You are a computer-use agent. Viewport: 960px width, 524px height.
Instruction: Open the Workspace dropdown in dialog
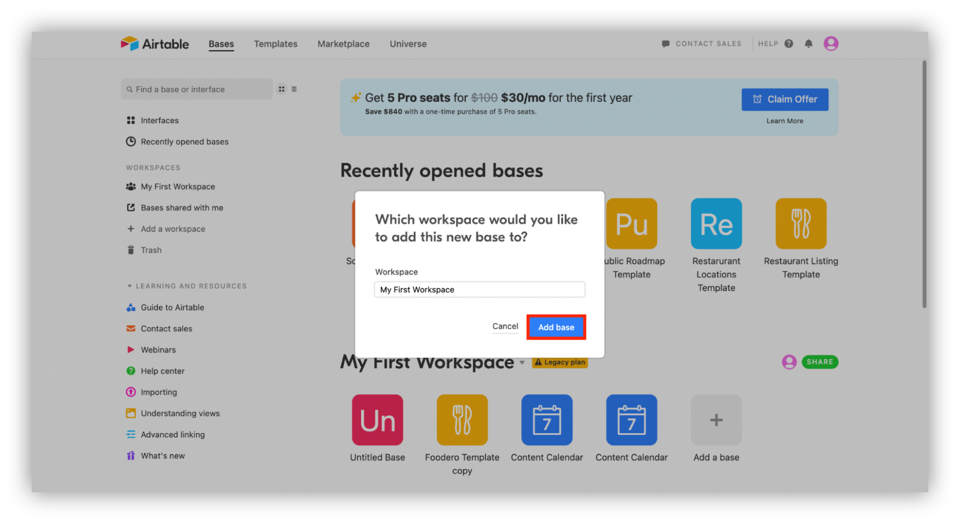click(x=479, y=290)
